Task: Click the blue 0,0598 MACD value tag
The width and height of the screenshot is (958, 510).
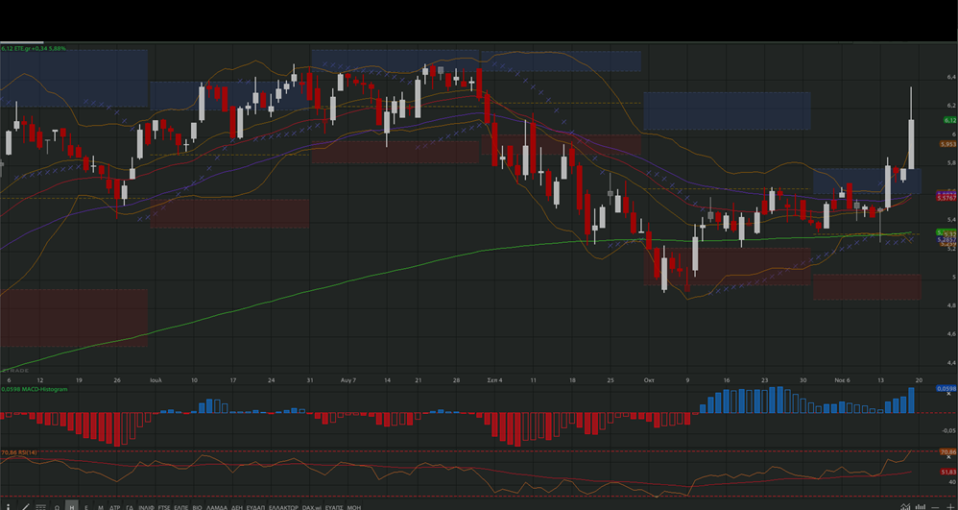Action: tap(946, 388)
